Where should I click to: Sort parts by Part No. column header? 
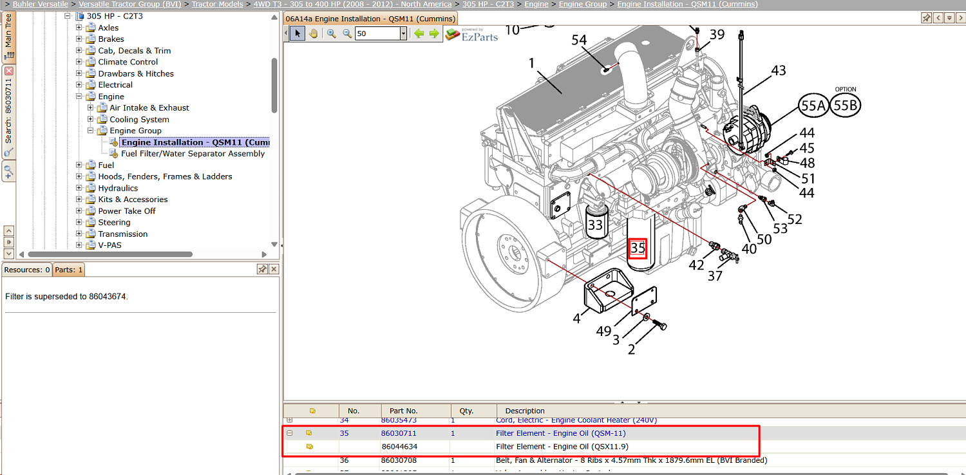(x=415, y=411)
